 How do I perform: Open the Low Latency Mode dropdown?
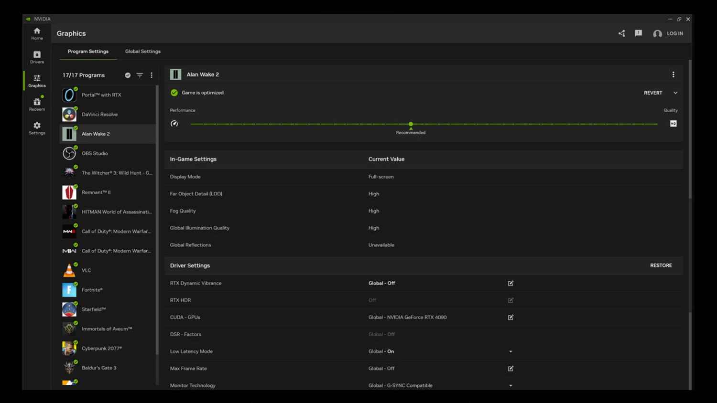click(511, 351)
